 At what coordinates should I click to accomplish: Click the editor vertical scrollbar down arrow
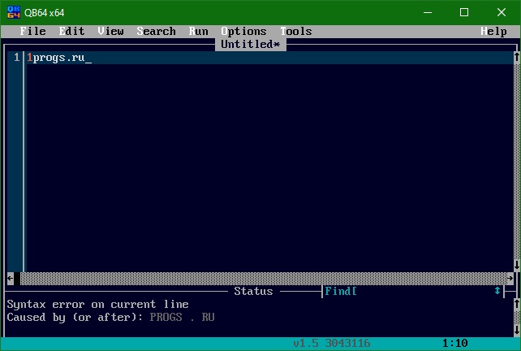pyautogui.click(x=517, y=265)
